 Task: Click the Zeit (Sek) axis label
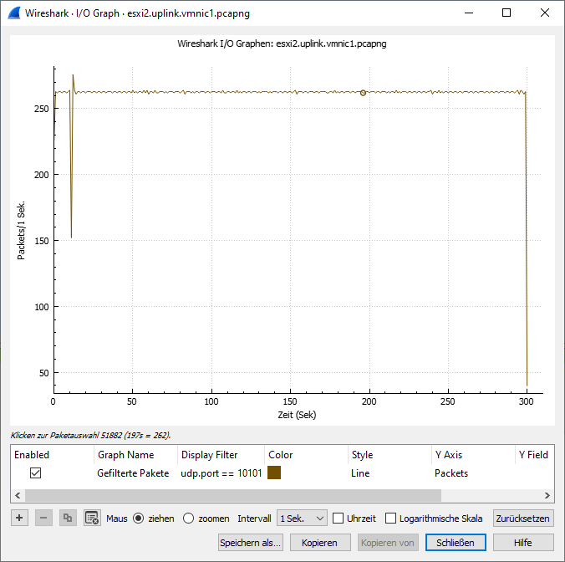coord(297,415)
